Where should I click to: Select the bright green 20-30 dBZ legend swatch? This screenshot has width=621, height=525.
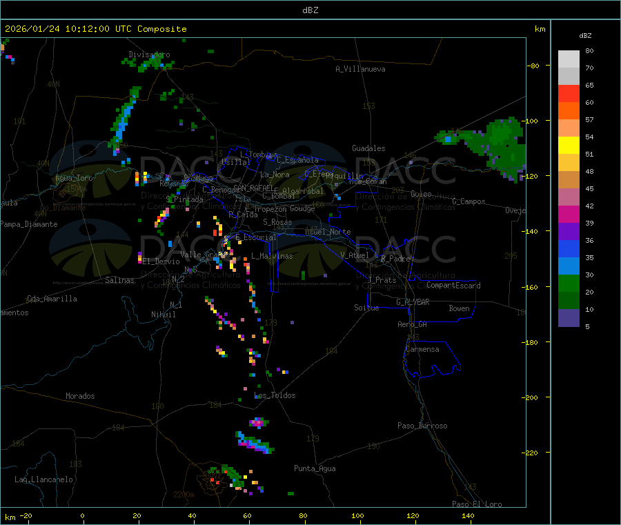pos(569,283)
